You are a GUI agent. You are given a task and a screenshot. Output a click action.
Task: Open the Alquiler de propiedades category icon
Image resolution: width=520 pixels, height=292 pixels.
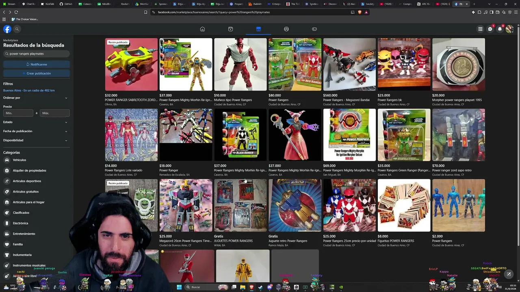(x=7, y=170)
